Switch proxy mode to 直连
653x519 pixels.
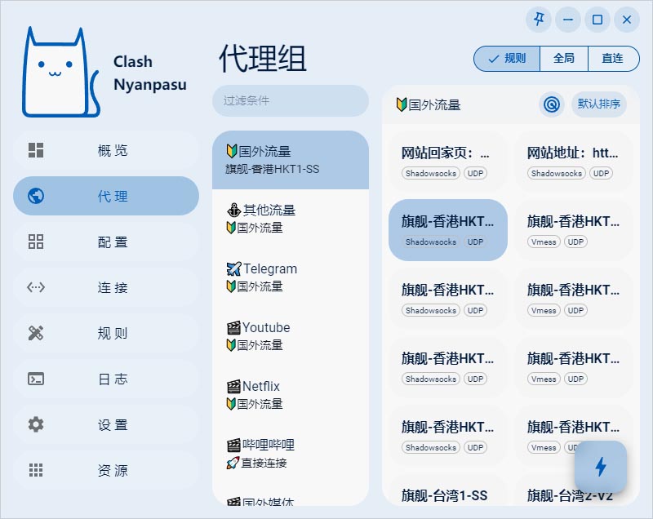tap(613, 59)
